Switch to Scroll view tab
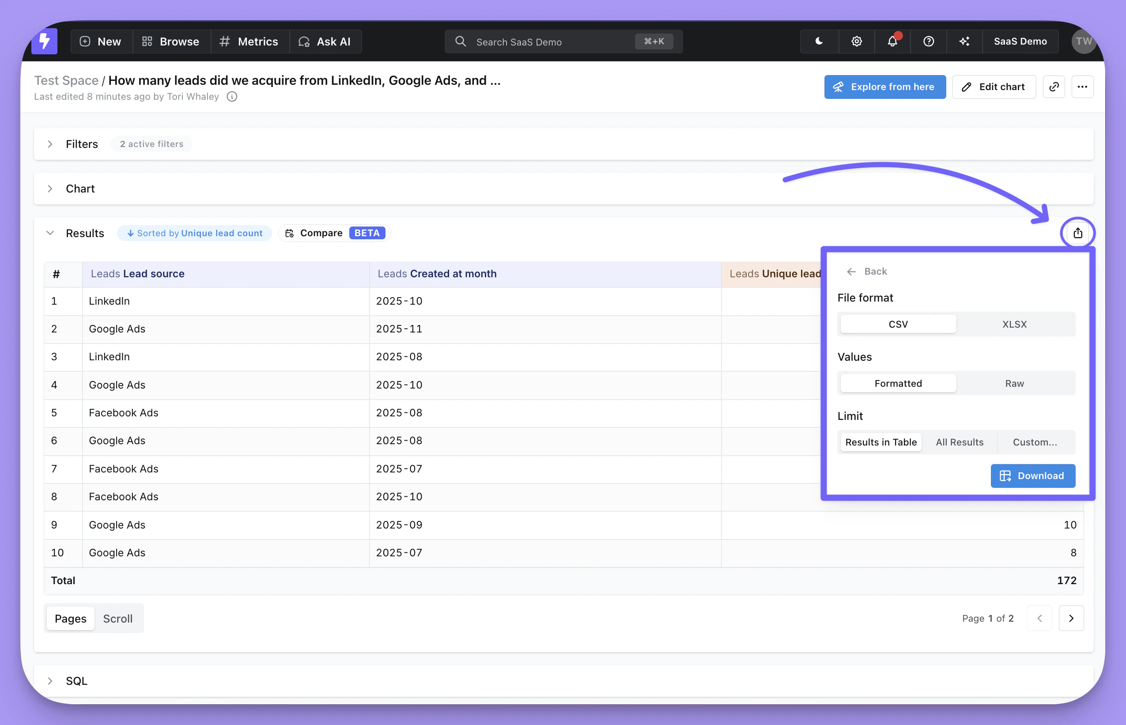 pos(118,619)
